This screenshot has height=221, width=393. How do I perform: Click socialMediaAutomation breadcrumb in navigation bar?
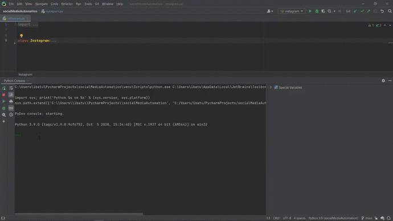click(x=20, y=11)
